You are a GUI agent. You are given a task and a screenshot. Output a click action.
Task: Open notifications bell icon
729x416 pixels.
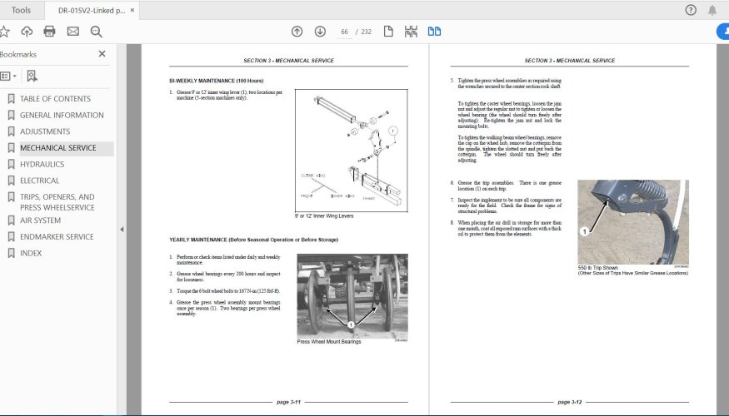pos(712,10)
